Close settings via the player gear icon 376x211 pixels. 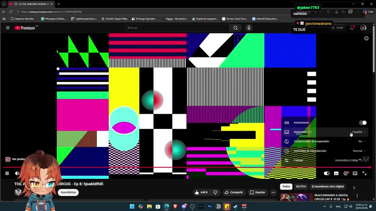point(346,173)
